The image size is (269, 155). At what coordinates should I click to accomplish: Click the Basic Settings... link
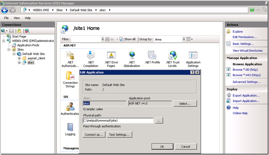243,44
